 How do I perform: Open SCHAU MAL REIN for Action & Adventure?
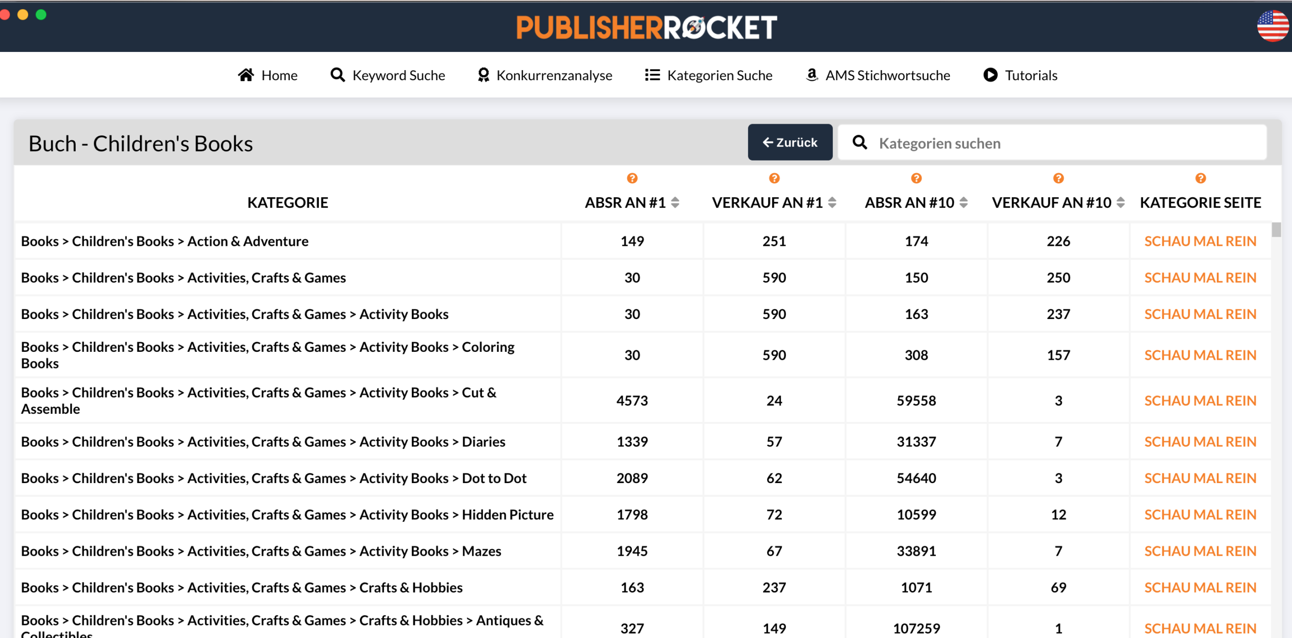pyautogui.click(x=1200, y=241)
